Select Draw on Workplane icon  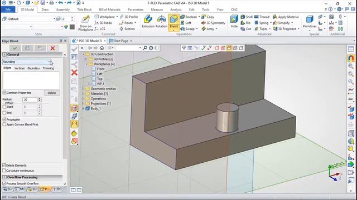(85, 19)
